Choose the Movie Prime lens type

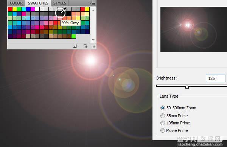174,130
